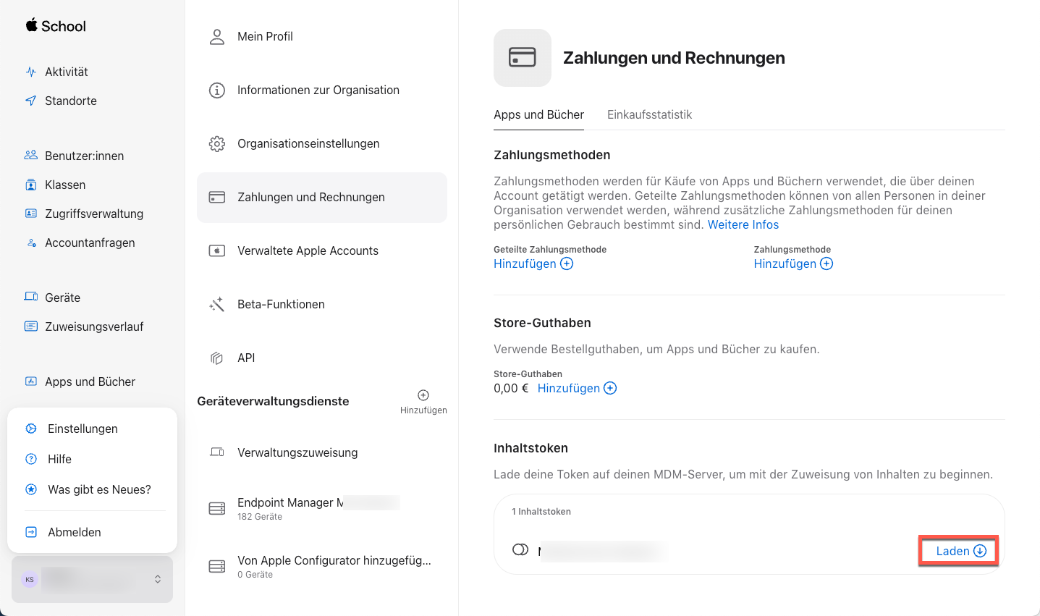Click the Aktivität pulse icon in sidebar
The image size is (1040, 616).
(31, 72)
